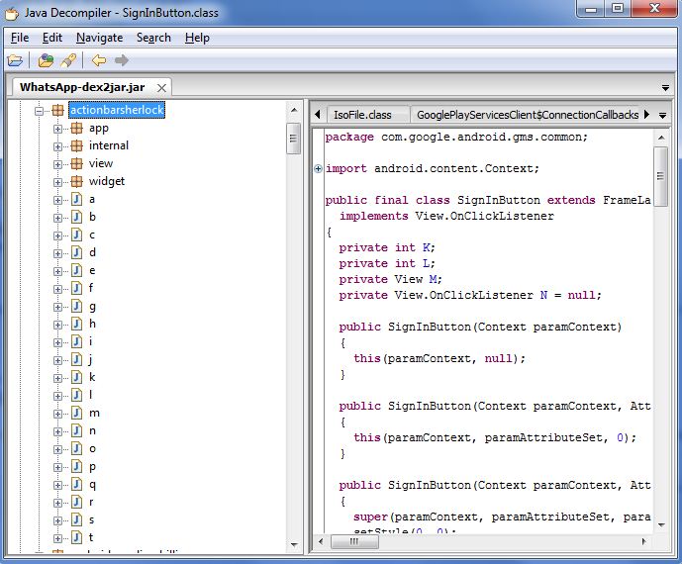Show earlier code tabs with left arrow
Screen dimensions: 682x564
pyautogui.click(x=318, y=115)
